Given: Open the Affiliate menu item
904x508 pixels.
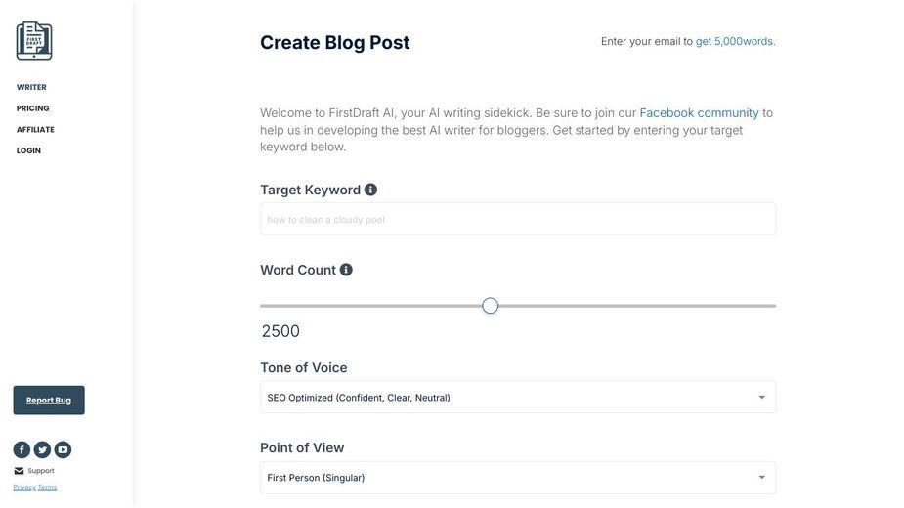Looking at the screenshot, I should click(35, 130).
